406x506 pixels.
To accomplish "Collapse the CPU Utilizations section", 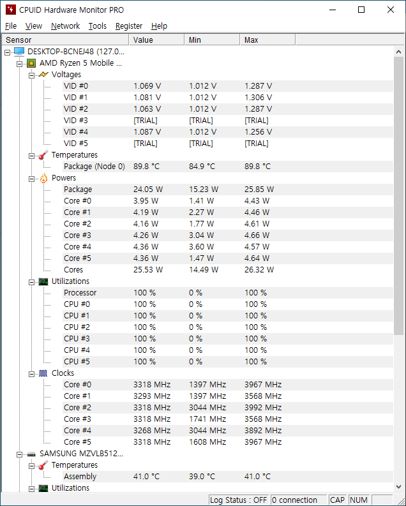I will [x=31, y=283].
